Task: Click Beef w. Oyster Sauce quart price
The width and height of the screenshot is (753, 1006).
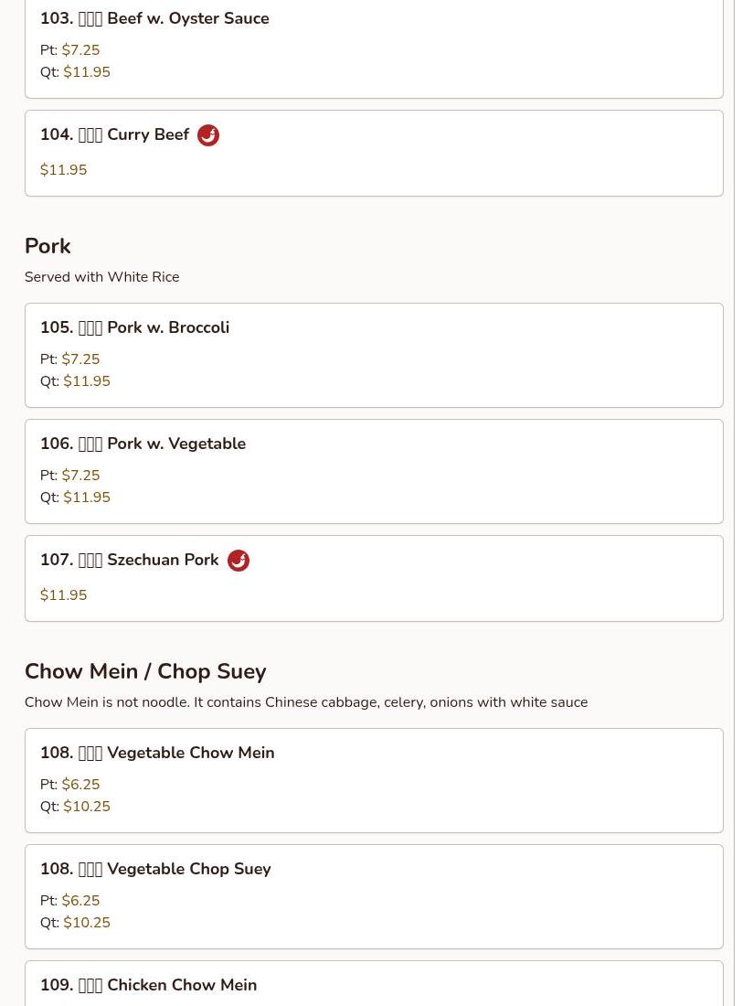Action: [x=87, y=72]
